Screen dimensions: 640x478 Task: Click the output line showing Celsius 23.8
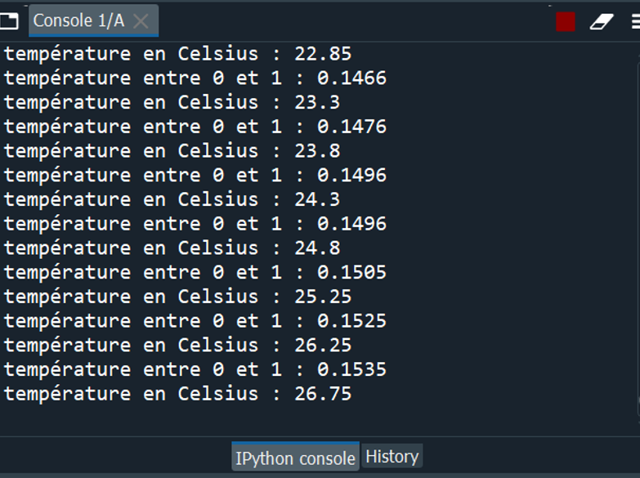(172, 151)
